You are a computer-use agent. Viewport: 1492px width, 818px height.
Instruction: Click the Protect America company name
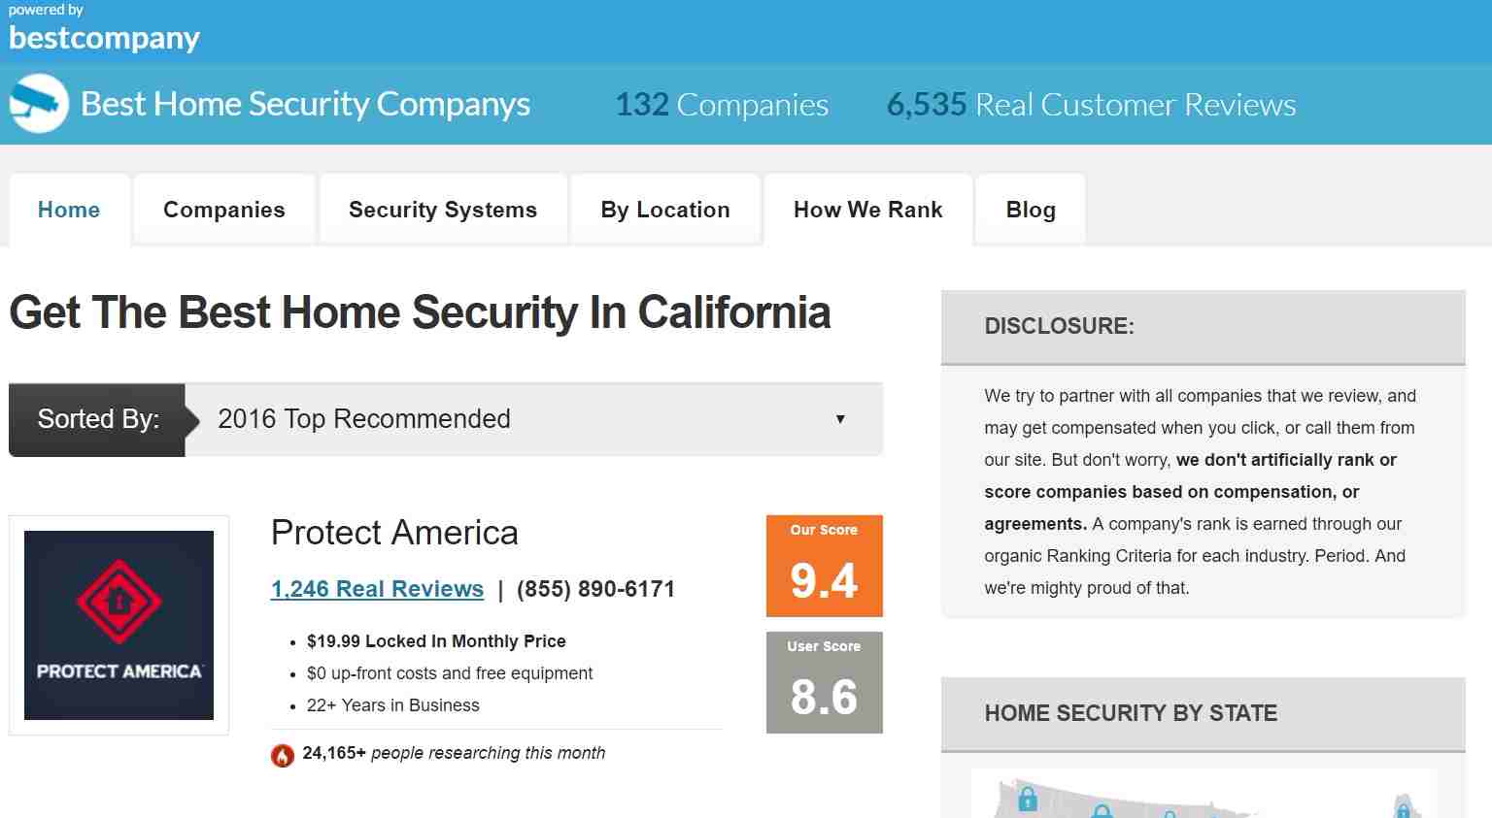coord(394,533)
